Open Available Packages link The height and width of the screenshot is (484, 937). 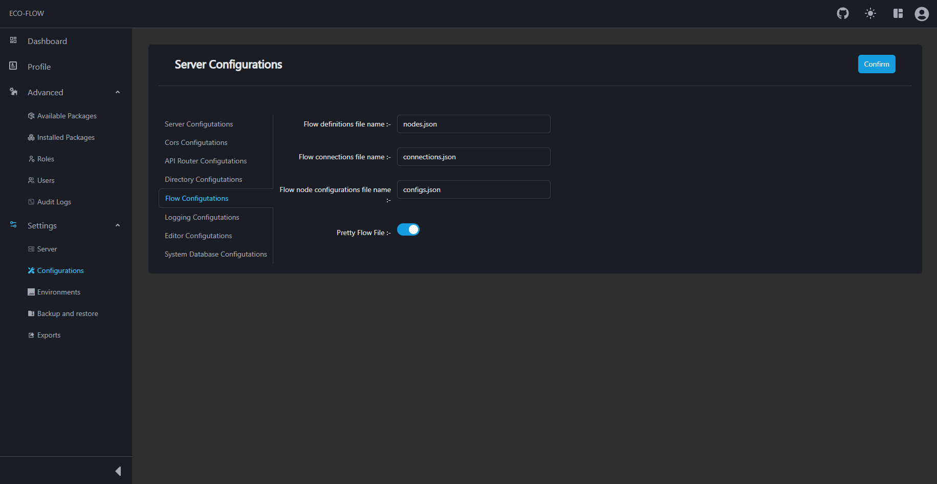tap(67, 116)
